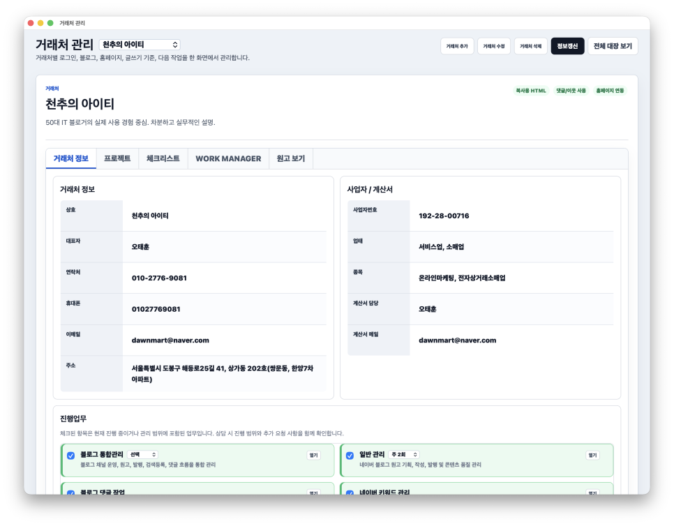The image size is (674, 526).
Task: Click the 대표자 value 오태훈
Action: point(140,247)
